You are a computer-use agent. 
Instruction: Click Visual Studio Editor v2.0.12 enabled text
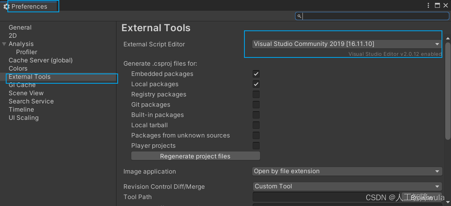coord(395,54)
